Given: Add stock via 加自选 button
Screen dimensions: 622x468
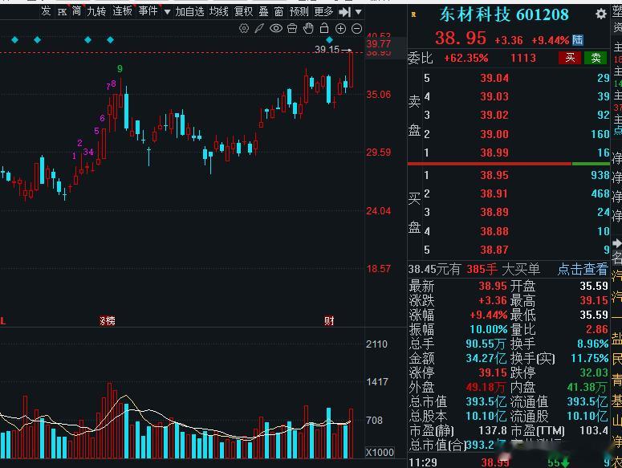Looking at the screenshot, I should click(x=189, y=11).
